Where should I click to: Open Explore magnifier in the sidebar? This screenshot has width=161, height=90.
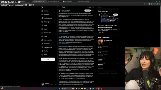click(x=42, y=14)
